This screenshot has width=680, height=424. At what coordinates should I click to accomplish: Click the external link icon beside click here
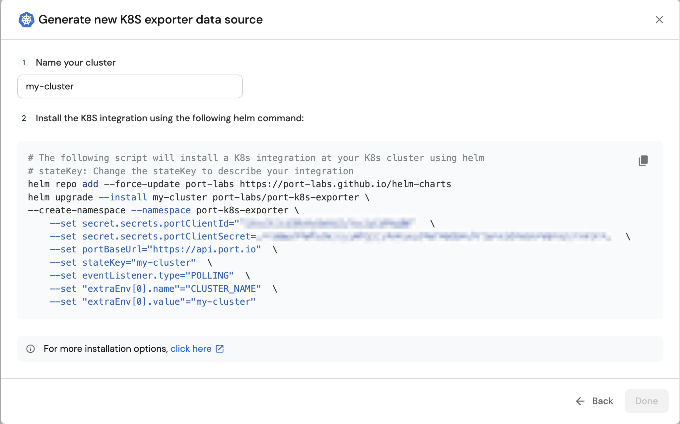pos(220,349)
